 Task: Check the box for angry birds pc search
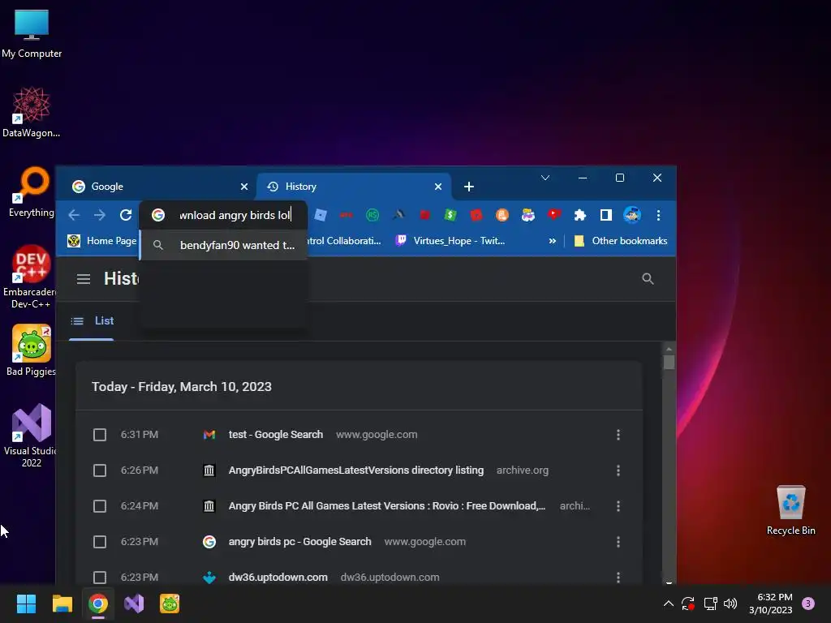coord(100,542)
